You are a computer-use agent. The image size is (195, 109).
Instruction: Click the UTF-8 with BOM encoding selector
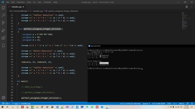point(158,104)
